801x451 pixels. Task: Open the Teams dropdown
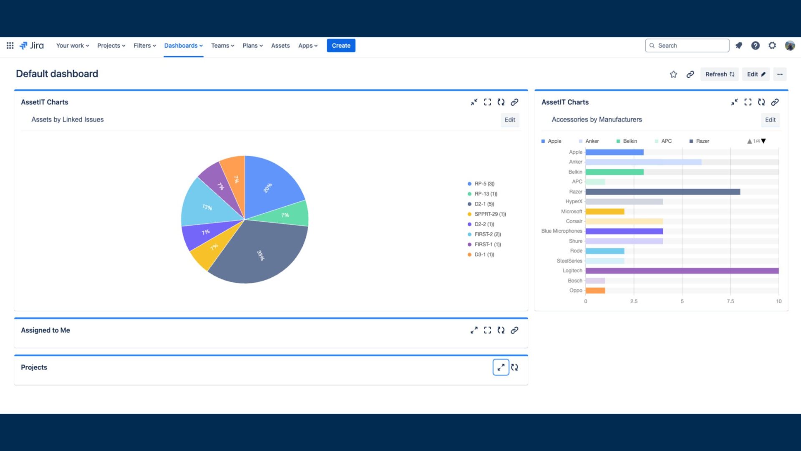(223, 46)
